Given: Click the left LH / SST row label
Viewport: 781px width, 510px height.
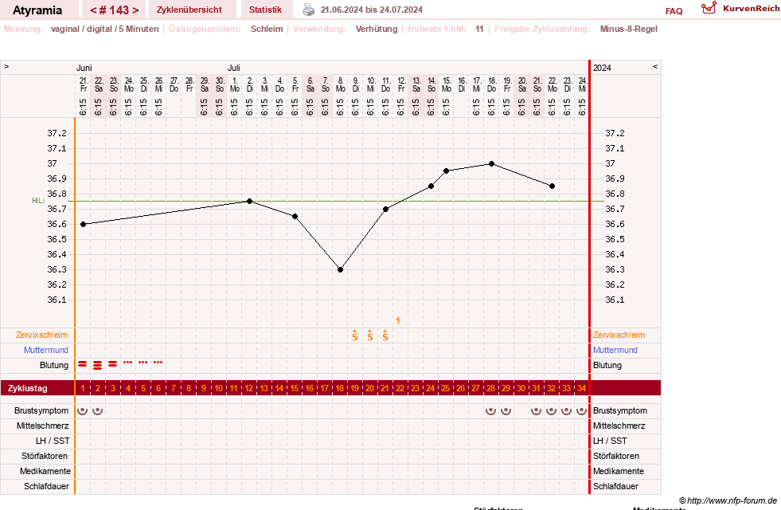Looking at the screenshot, I should click(x=53, y=441).
